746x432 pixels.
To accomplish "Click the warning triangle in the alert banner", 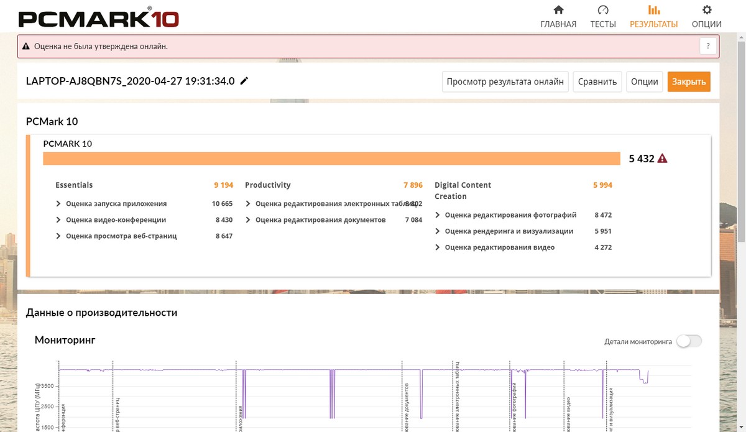I will click(x=26, y=47).
